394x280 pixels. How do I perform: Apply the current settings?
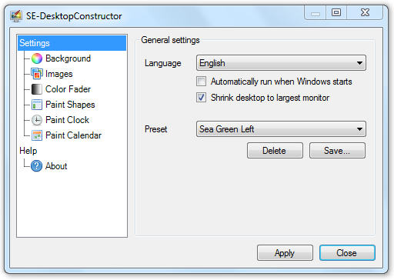pyautogui.click(x=285, y=253)
